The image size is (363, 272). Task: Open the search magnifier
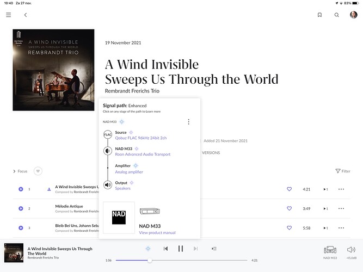pyautogui.click(x=337, y=15)
